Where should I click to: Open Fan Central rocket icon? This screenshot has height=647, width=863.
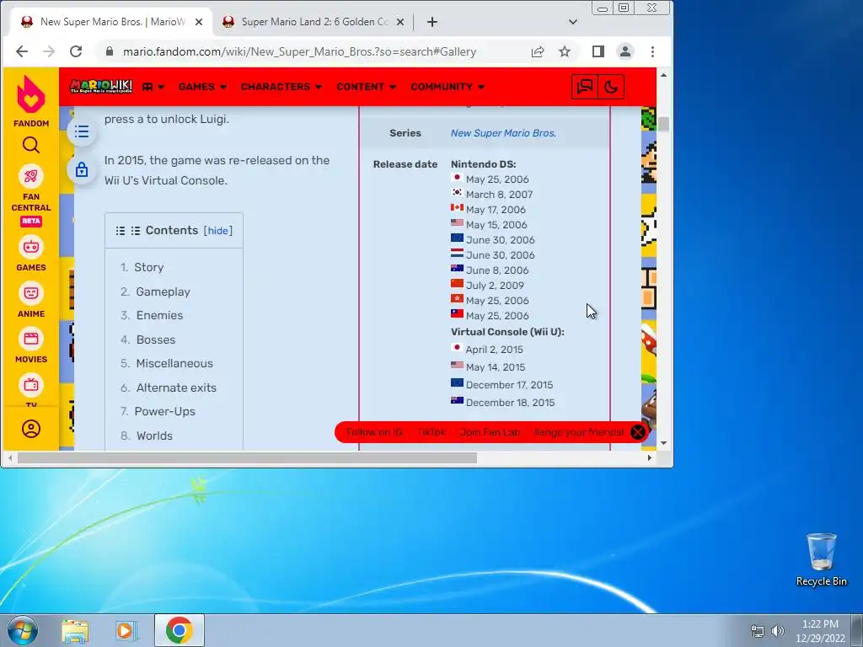coord(31,176)
